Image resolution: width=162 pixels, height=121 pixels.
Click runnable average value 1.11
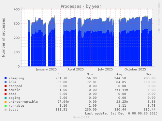(x=122, y=106)
